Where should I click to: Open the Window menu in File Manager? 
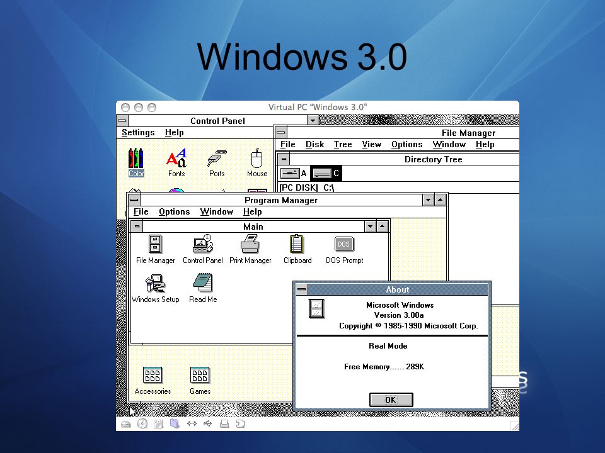click(449, 145)
